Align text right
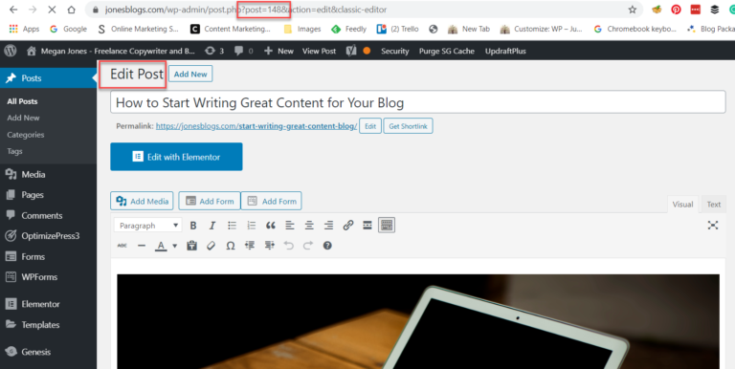The height and width of the screenshot is (369, 735). tap(328, 226)
